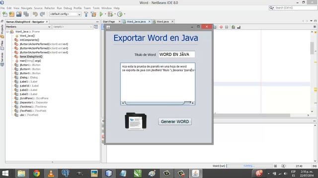Screen dimensions: 318x178
Task: Minimize the Navigator panel
Action: pyautogui.click(x=97, y=22)
